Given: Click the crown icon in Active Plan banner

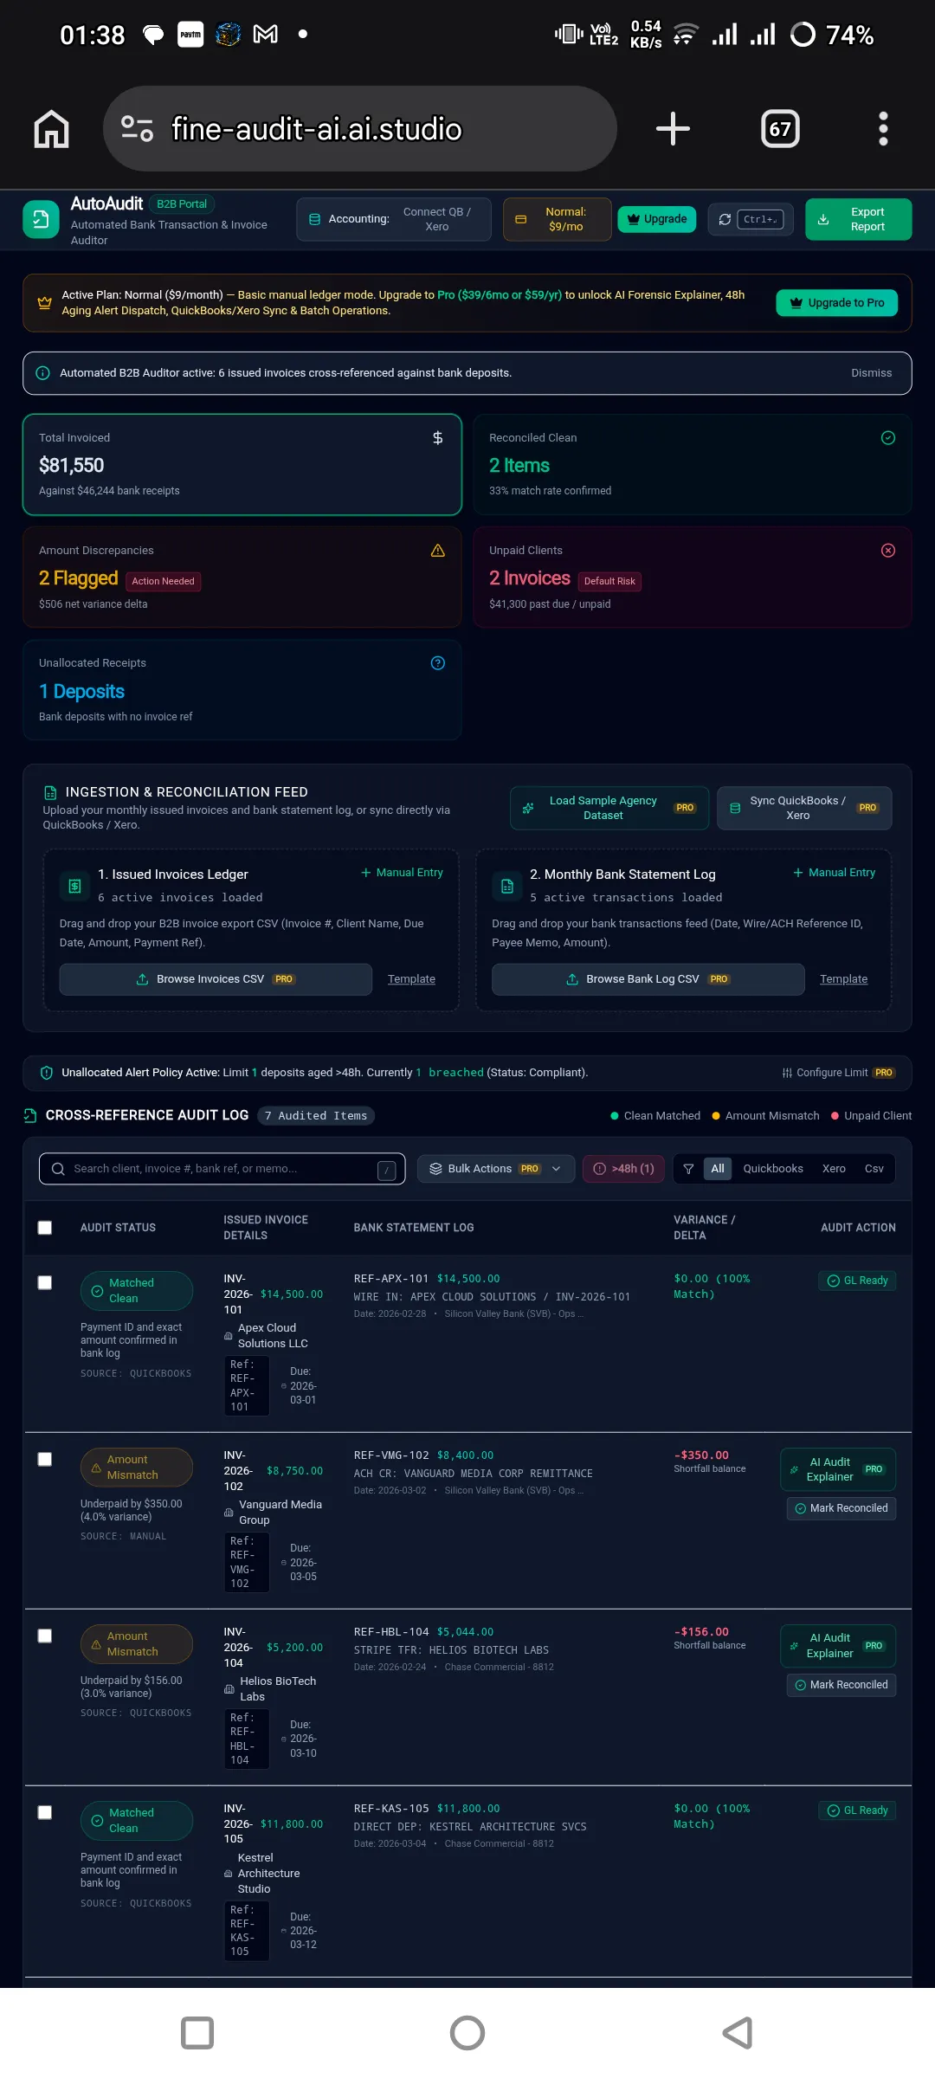Looking at the screenshot, I should pos(44,303).
